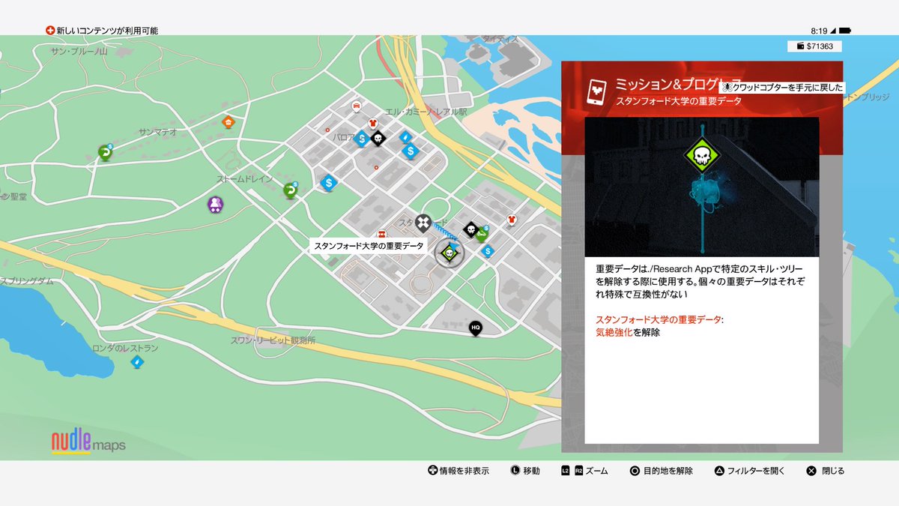The width and height of the screenshot is (899, 506).
Task: Click the スタンフォード大学の重要データ map tooltip
Action: pos(369,246)
